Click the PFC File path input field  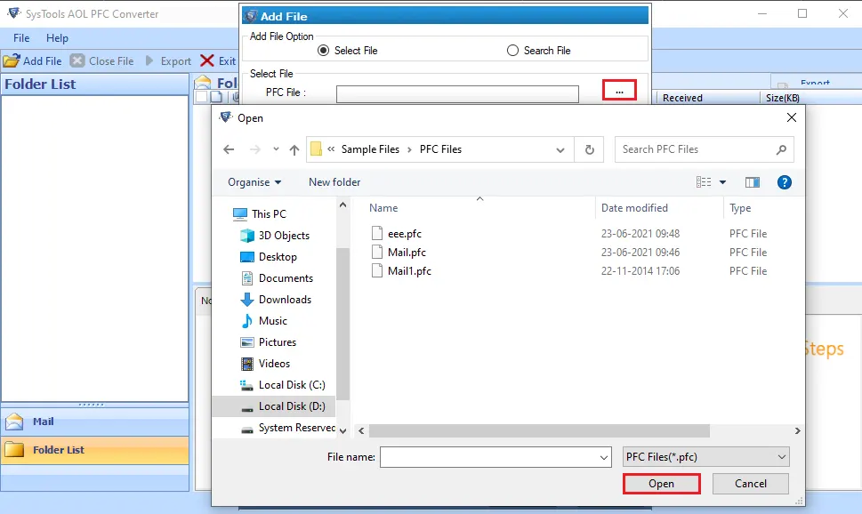(457, 93)
